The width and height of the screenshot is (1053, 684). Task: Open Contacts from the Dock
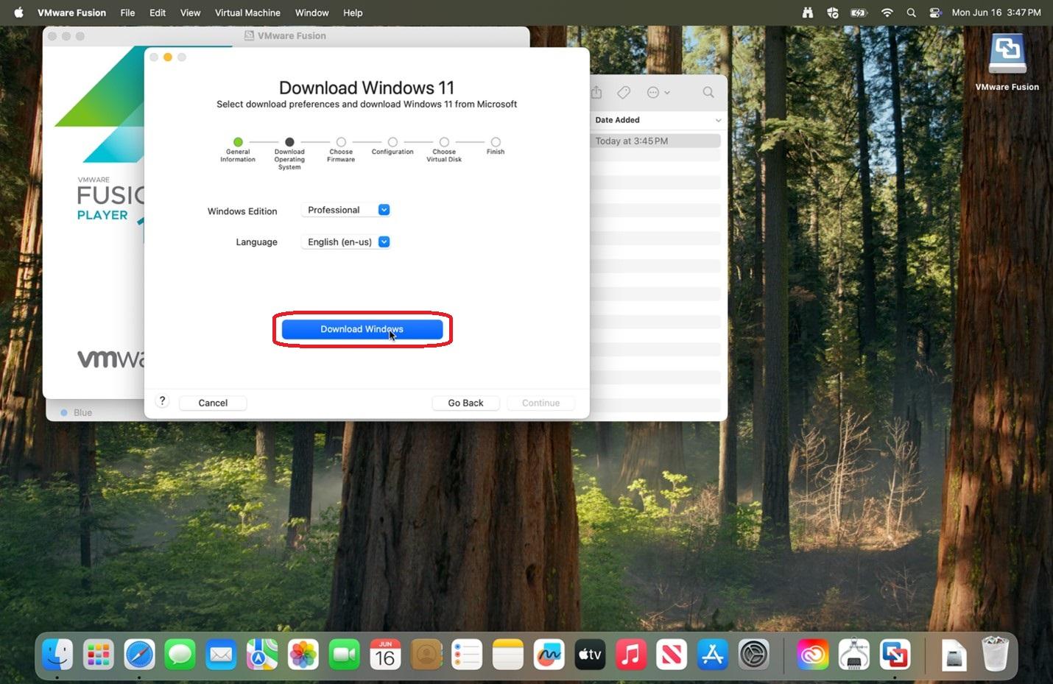coord(426,654)
